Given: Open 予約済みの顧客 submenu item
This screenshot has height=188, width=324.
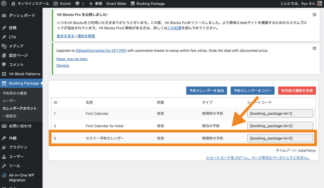Looking at the screenshot, I should coord(15,93).
